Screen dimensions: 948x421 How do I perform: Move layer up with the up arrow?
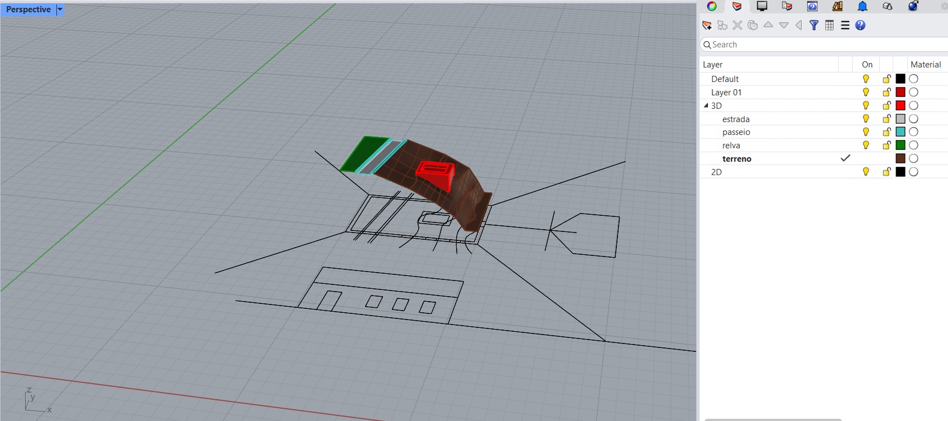[x=768, y=25]
